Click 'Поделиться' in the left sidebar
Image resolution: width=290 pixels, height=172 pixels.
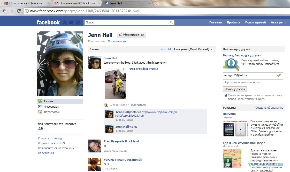pyautogui.click(x=46, y=153)
